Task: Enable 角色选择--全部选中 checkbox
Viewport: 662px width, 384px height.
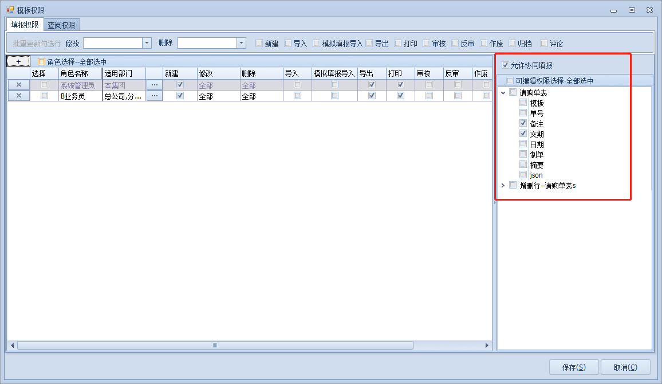Action: pyautogui.click(x=41, y=62)
